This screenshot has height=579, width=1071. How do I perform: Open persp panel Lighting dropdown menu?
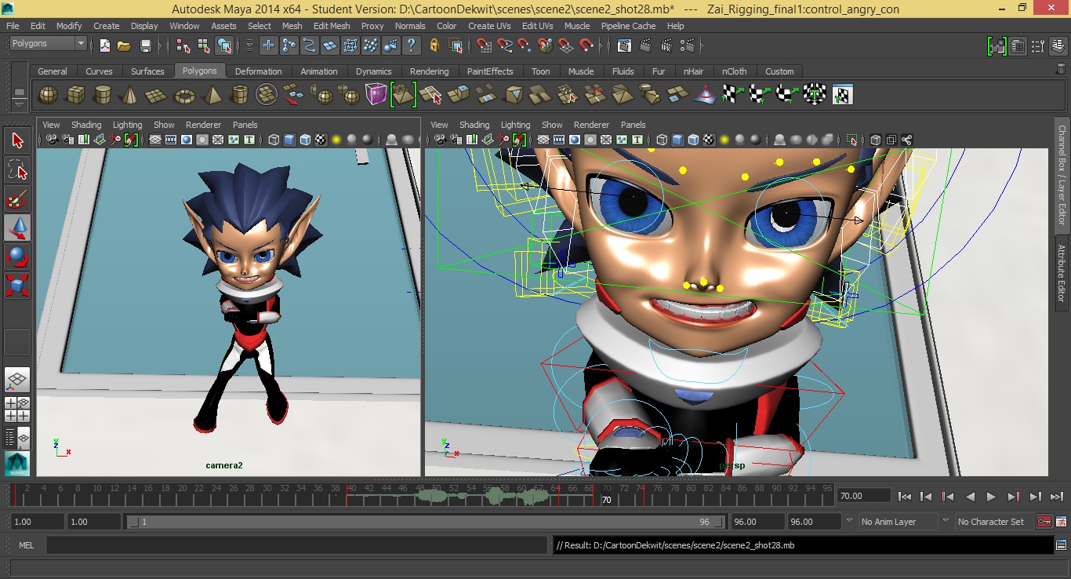pyautogui.click(x=515, y=125)
